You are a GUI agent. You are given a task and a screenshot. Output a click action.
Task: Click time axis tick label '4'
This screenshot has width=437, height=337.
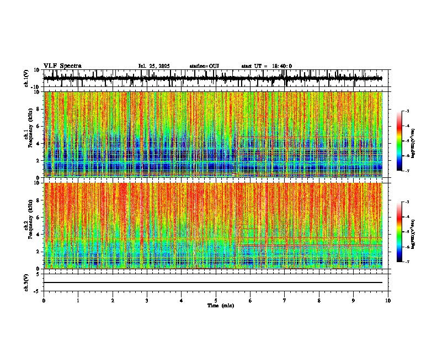click(x=182, y=301)
